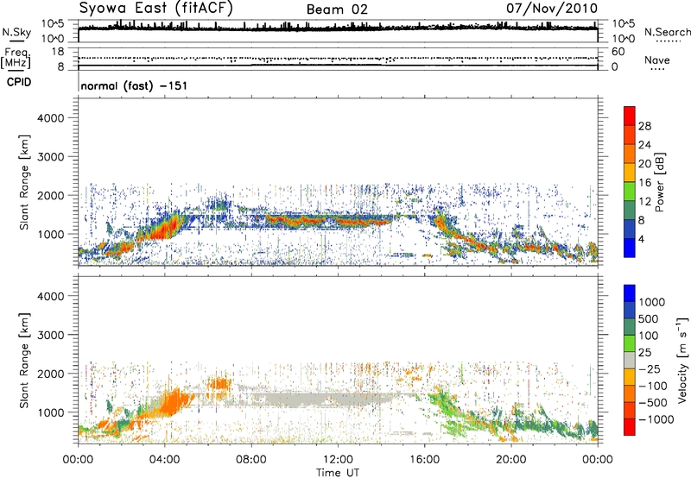Screen dimensions: 691x478
Task: Click 'Slant Range [km]' label of velocity panel
Action: [x=24, y=361]
